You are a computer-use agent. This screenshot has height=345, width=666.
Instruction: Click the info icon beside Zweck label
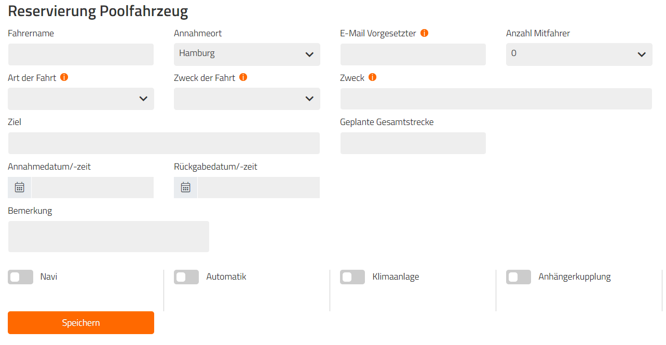(372, 77)
